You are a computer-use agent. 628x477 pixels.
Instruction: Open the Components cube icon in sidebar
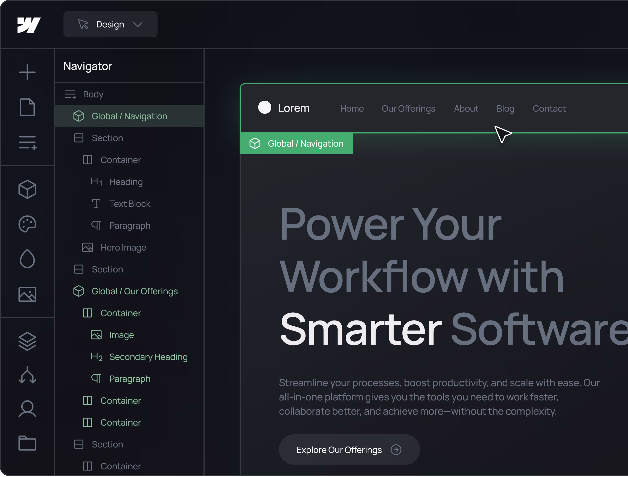pyautogui.click(x=27, y=189)
